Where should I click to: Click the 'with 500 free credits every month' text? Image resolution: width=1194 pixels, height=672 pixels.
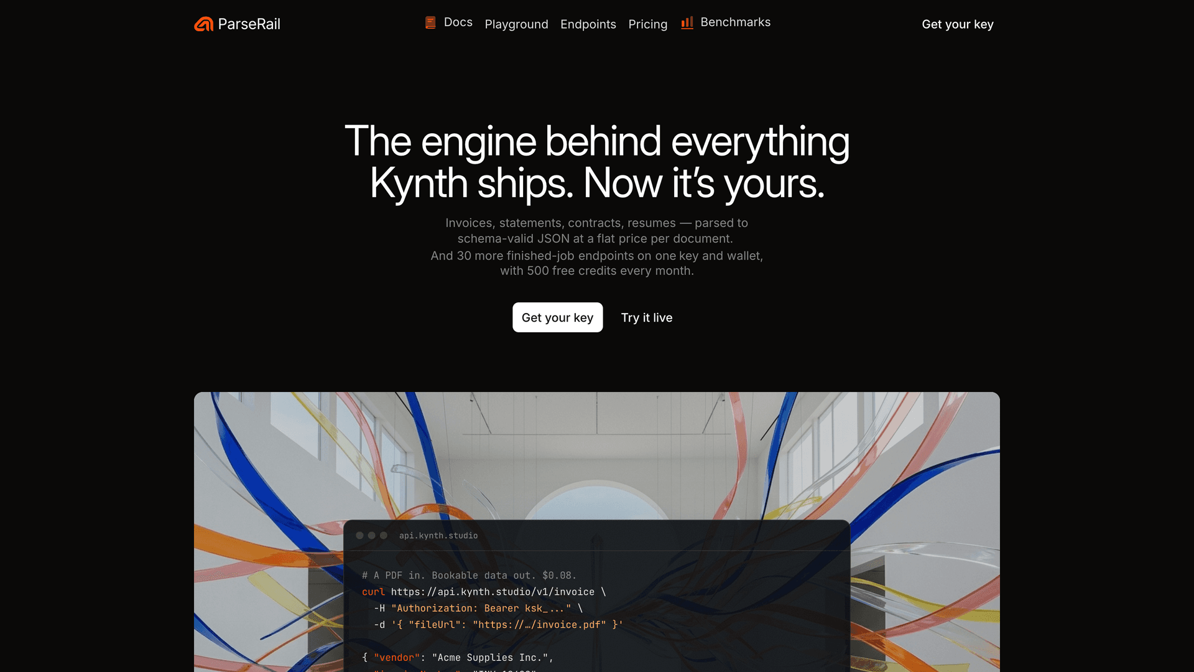597,271
